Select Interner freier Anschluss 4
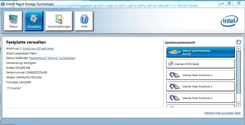Screen dimensions: 245x125 201,98
